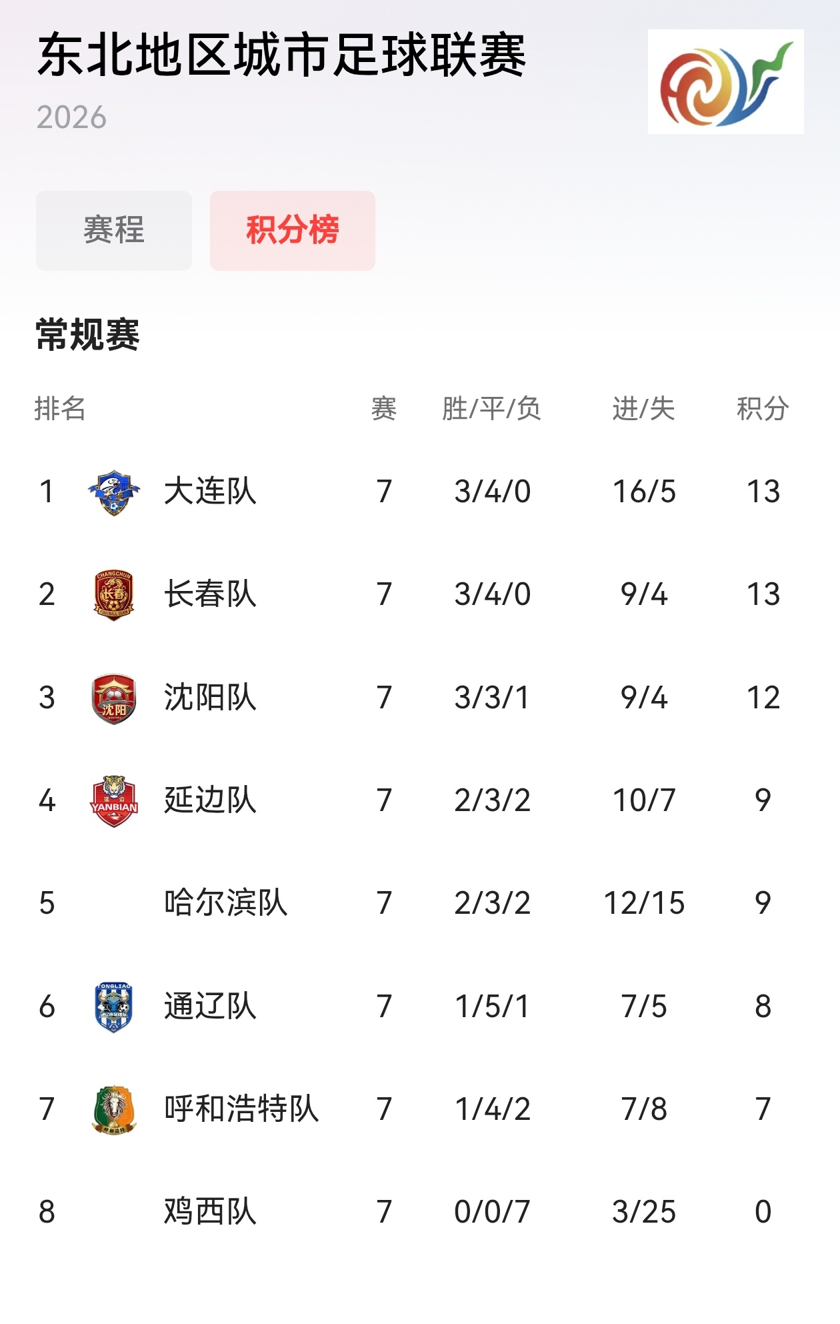
Task: Tap the 积分 column header
Action: [x=763, y=409]
